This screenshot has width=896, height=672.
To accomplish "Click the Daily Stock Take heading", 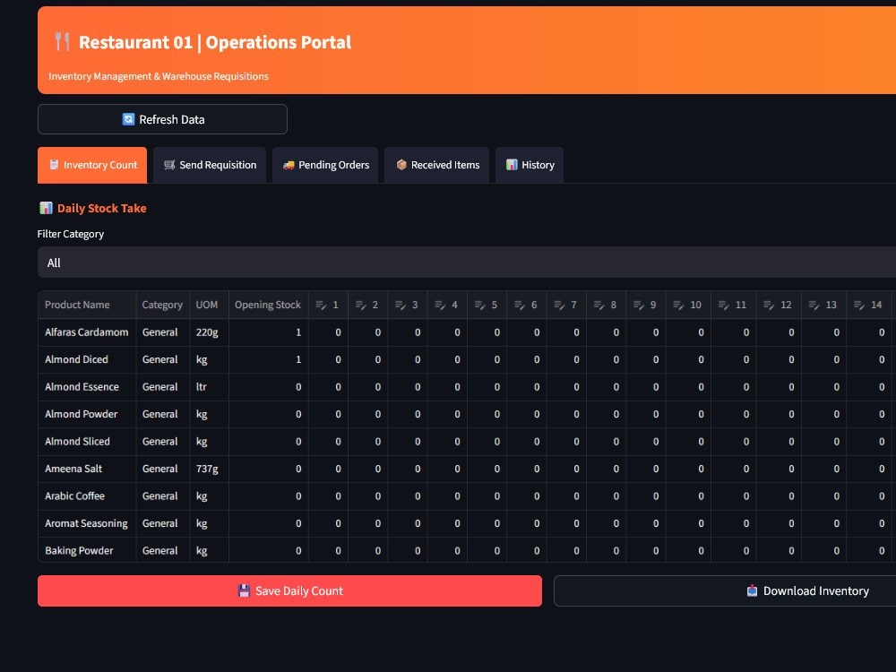I will [x=102, y=208].
